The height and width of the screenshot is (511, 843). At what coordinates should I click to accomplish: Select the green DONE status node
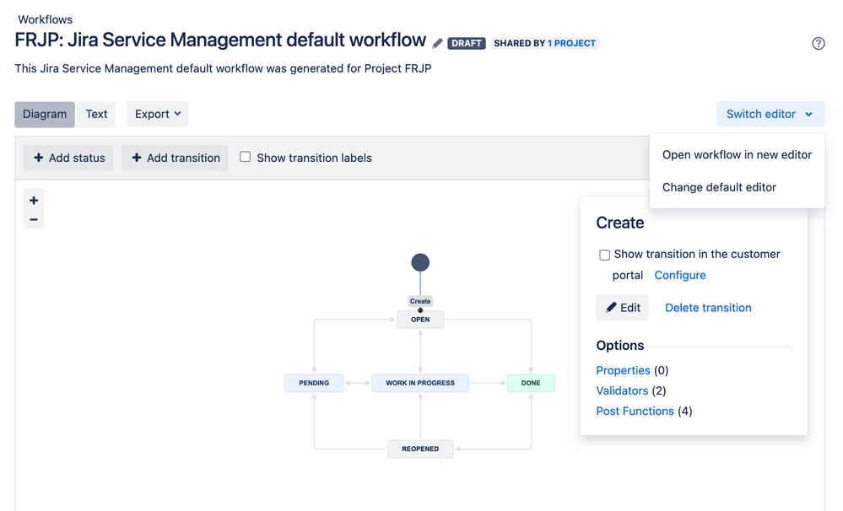click(x=530, y=383)
